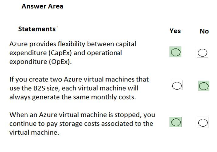Viewport: 217px width, 152px height.
Task: Choose No for the B2S virtual machines statement
Action: point(204,86)
